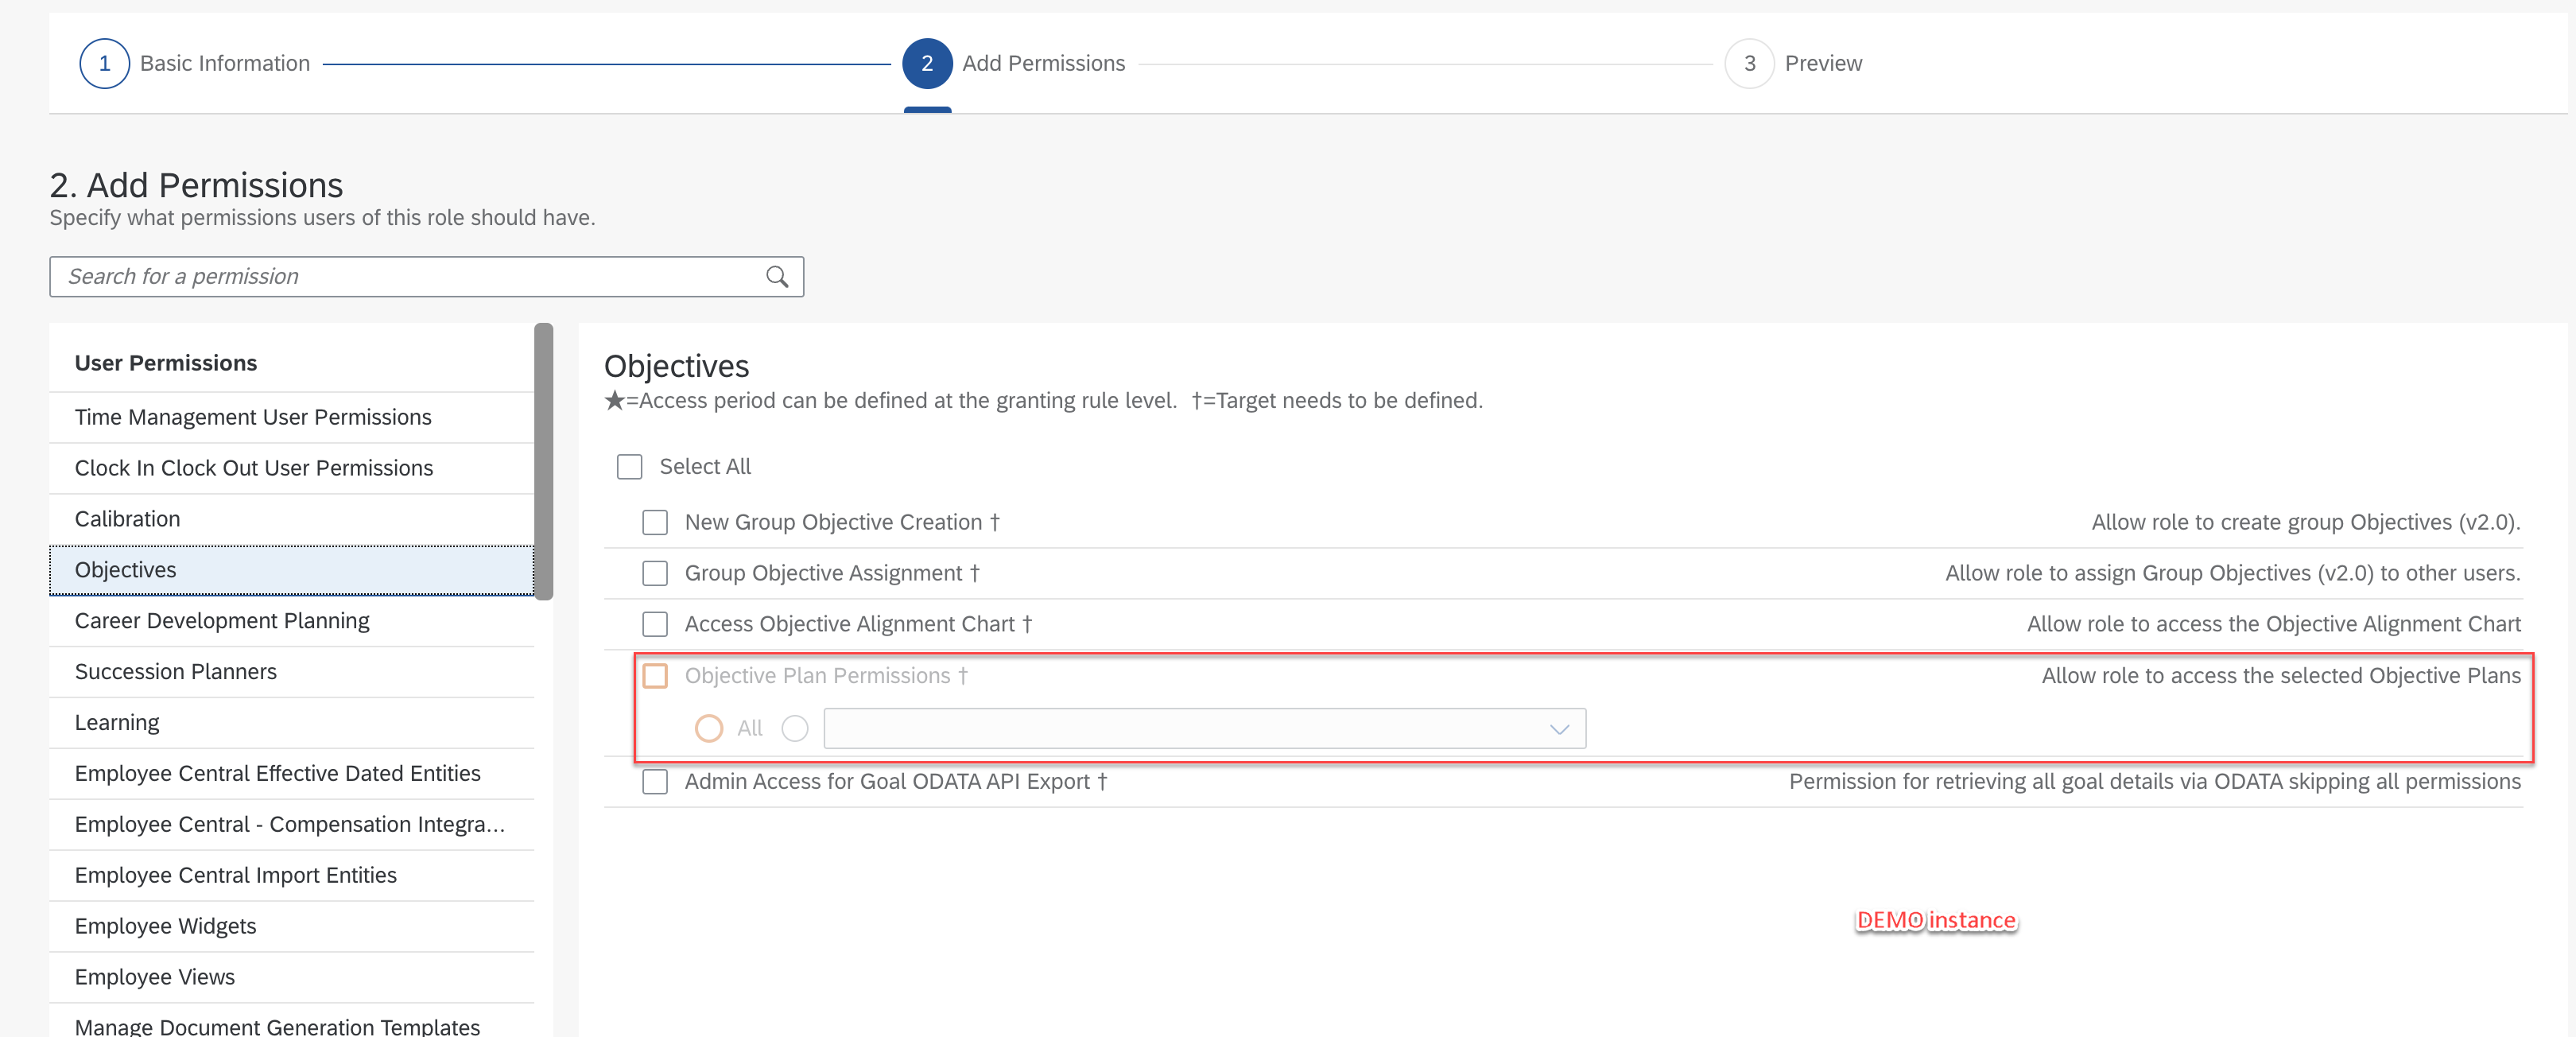This screenshot has width=2576, height=1037.
Task: Tick Group Objective Assignment checkbox
Action: point(655,574)
